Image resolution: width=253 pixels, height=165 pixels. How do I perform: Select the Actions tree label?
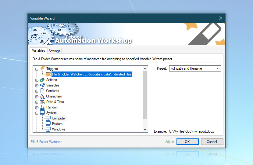[52, 80]
